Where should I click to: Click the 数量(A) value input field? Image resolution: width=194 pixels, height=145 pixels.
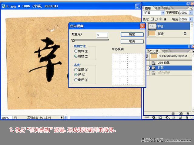tap(102, 35)
